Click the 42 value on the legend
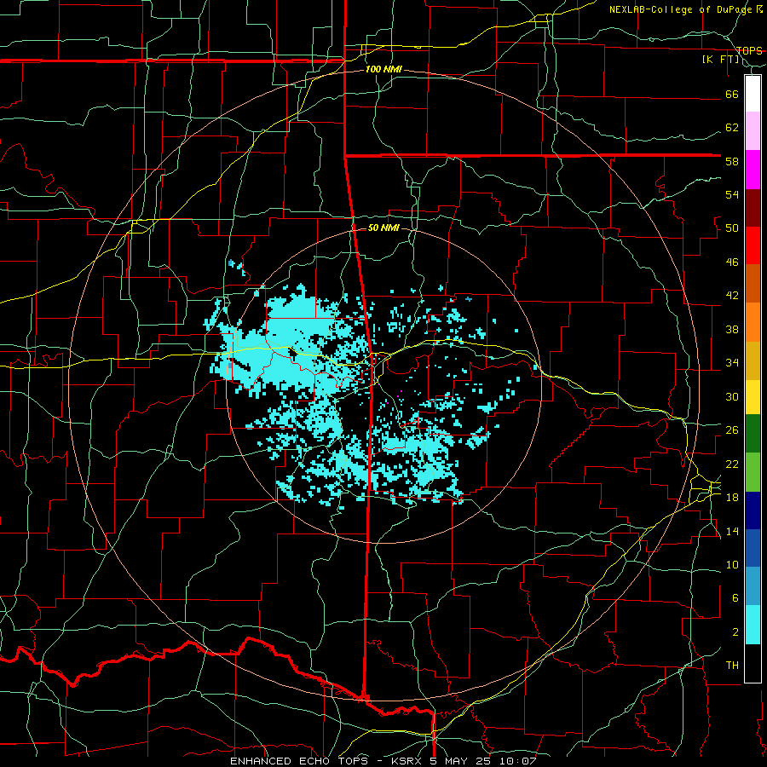The image size is (767, 767). click(732, 296)
